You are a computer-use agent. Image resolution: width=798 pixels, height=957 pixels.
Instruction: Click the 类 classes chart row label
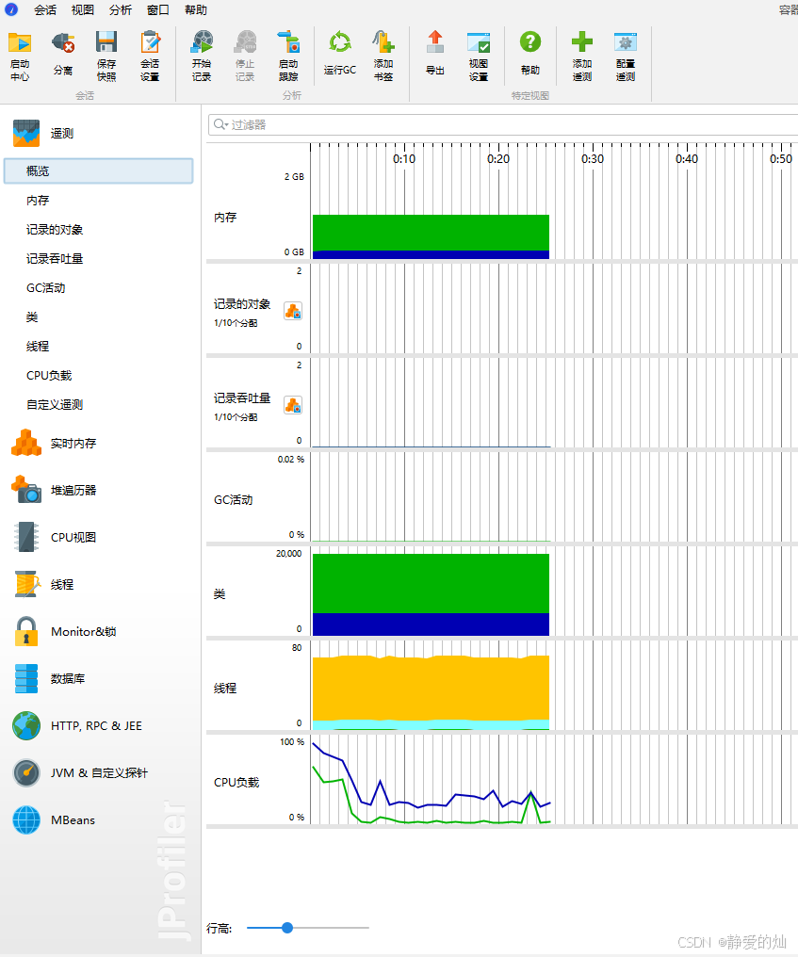click(x=220, y=593)
